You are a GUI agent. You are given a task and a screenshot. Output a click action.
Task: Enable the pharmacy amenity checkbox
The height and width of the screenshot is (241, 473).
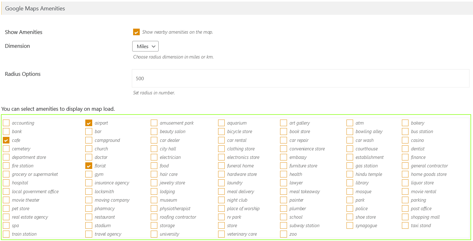click(x=89, y=209)
